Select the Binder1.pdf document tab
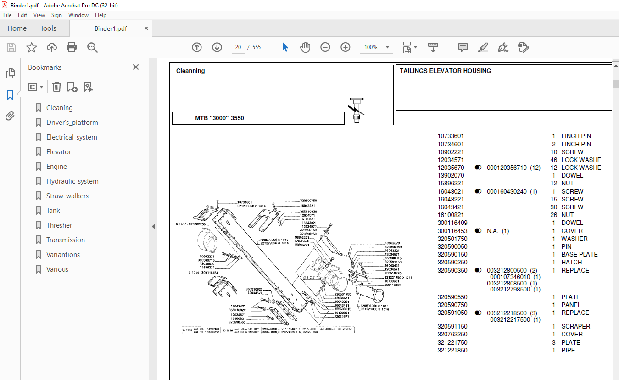The height and width of the screenshot is (380, 619). pos(111,28)
